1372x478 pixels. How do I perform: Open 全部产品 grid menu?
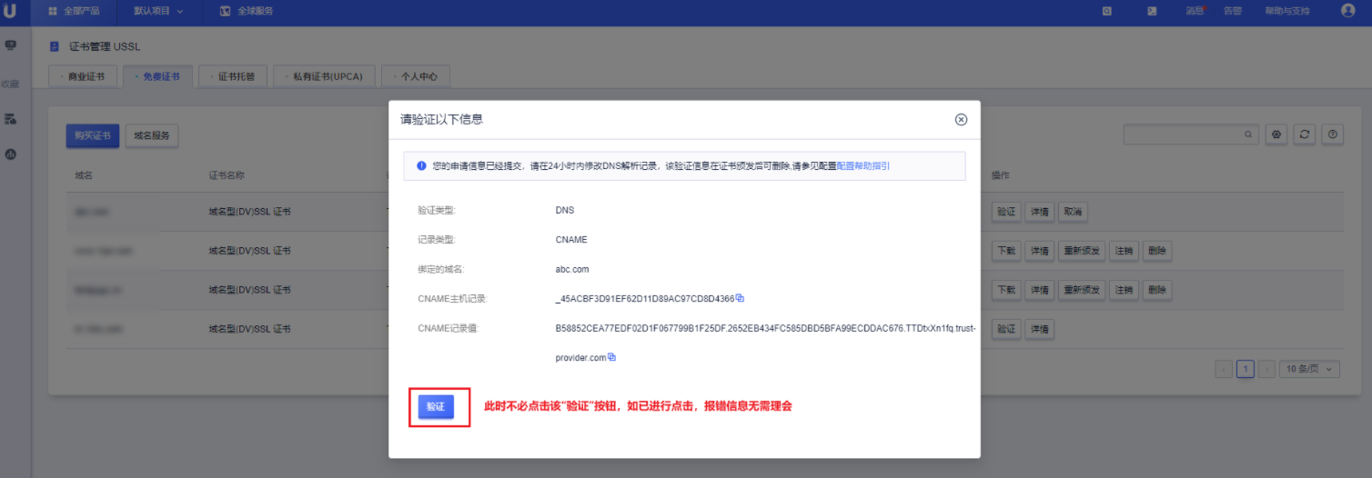pos(74,11)
